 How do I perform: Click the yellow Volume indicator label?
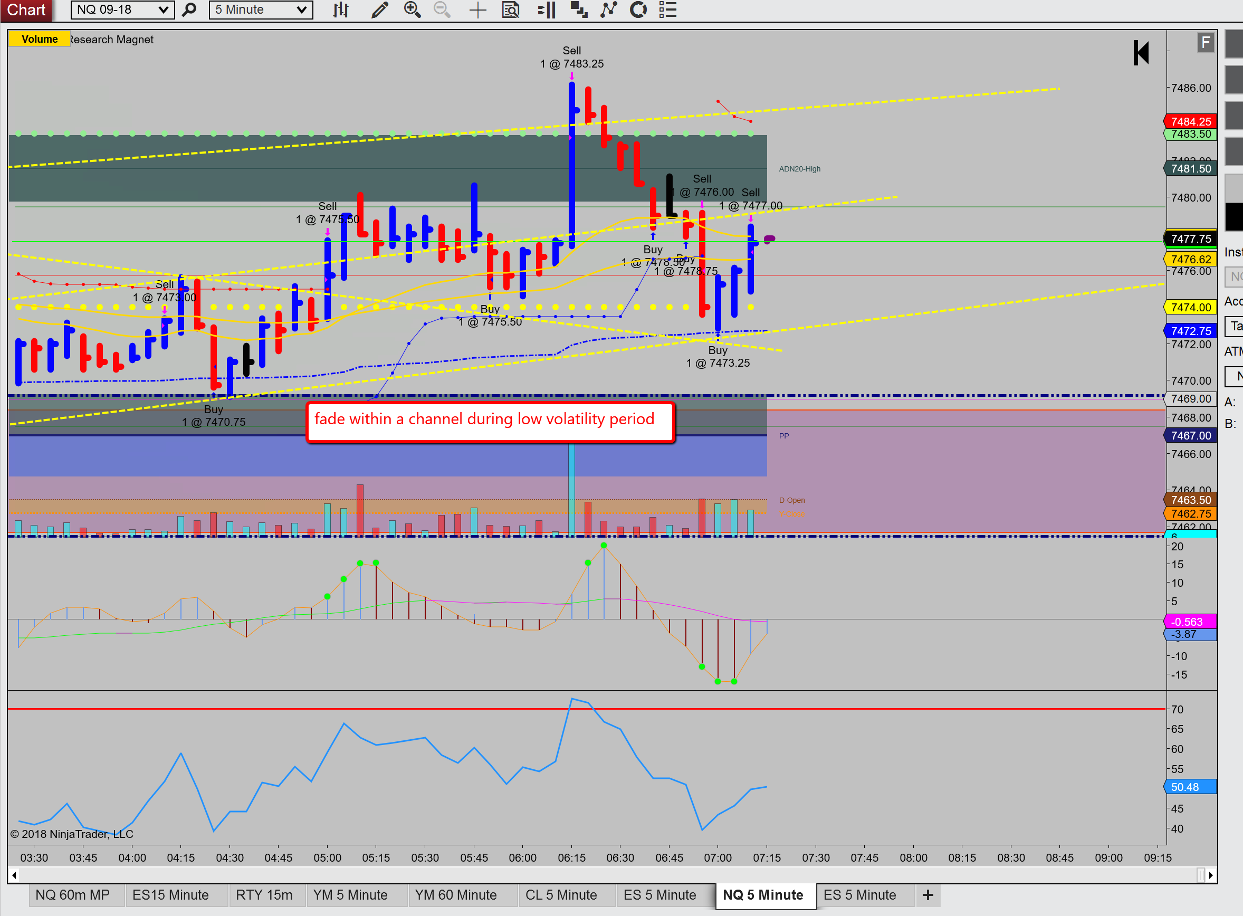click(40, 39)
